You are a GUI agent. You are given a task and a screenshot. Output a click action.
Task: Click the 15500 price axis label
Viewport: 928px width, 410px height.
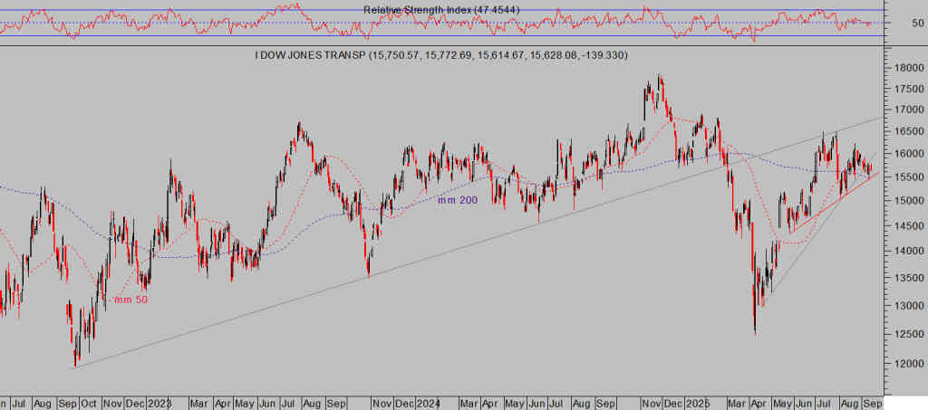click(910, 177)
